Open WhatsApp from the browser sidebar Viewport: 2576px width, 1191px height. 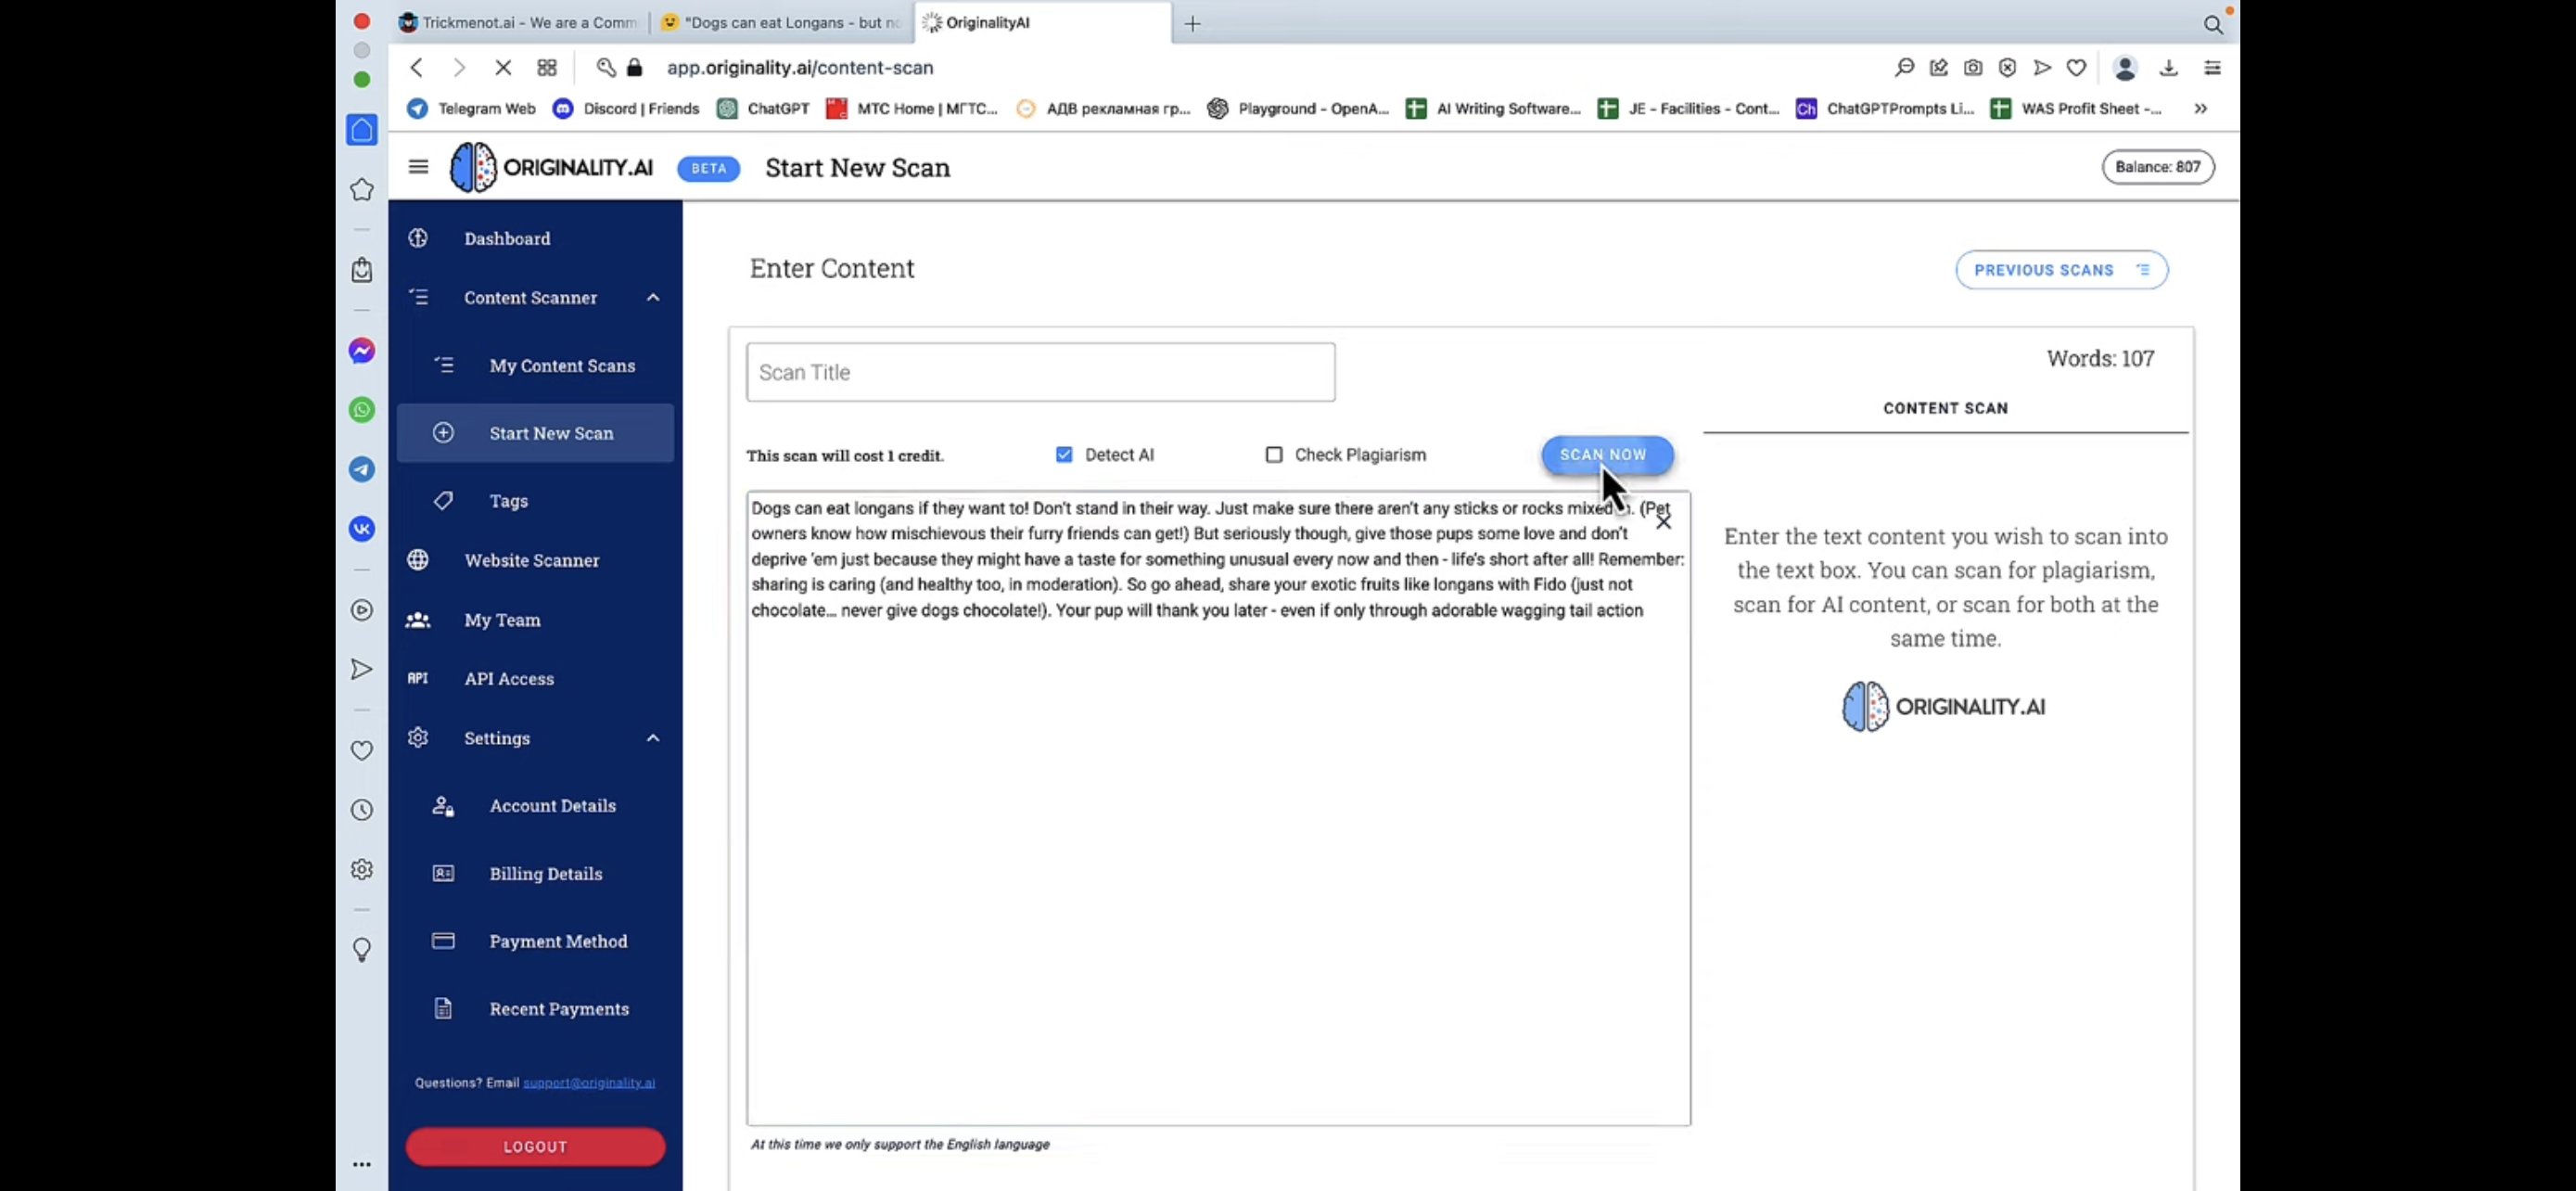tap(362, 410)
